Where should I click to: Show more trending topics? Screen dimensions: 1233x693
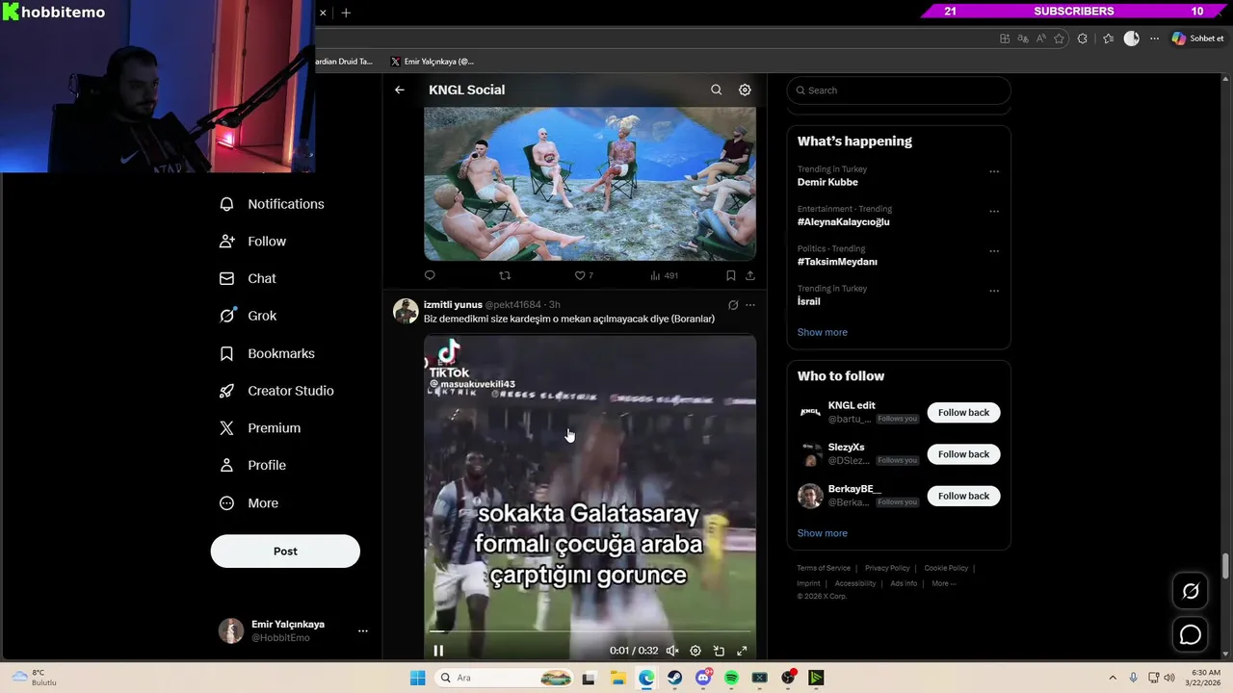coord(823,332)
